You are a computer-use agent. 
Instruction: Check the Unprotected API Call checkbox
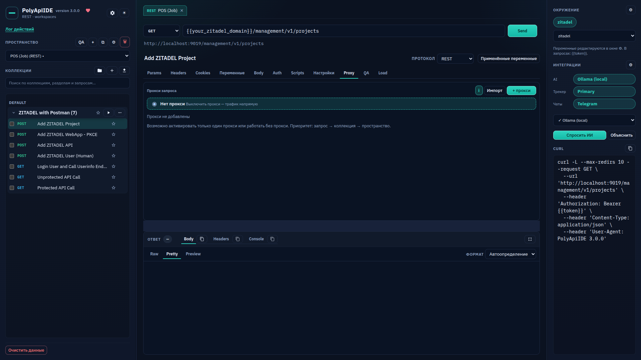point(12,177)
